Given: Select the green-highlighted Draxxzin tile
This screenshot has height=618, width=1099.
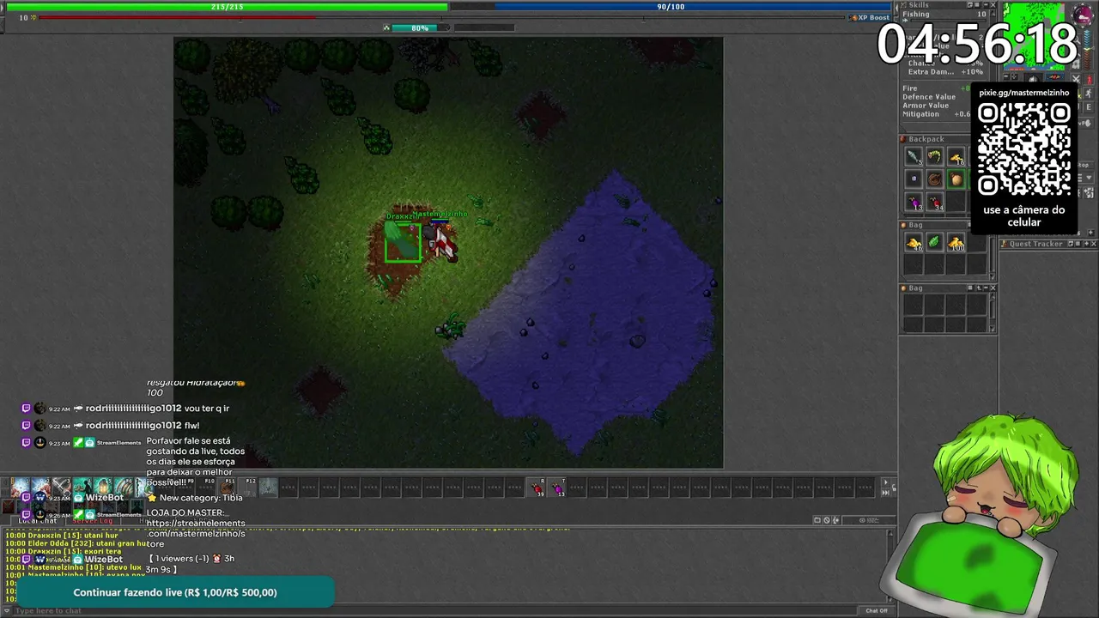Looking at the screenshot, I should tap(403, 242).
